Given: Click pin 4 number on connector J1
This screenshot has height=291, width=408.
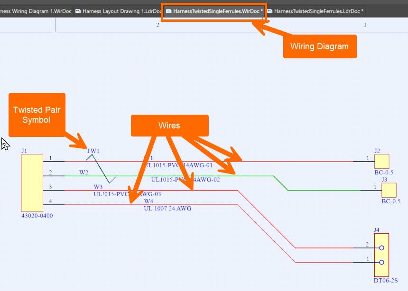Looking at the screenshot, I should (50, 201).
